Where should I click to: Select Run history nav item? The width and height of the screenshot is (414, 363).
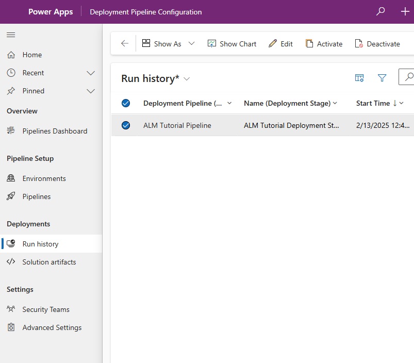tap(51, 244)
